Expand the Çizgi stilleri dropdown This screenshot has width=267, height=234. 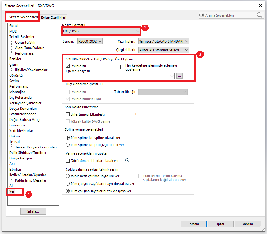163,50
